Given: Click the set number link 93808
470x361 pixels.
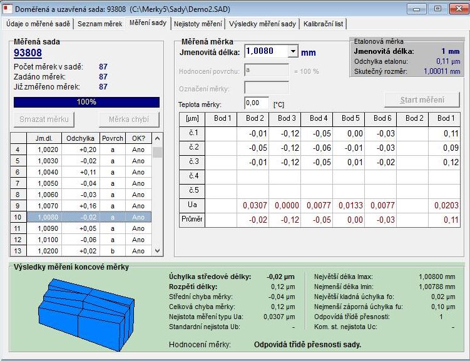Looking at the screenshot, I should (28, 53).
